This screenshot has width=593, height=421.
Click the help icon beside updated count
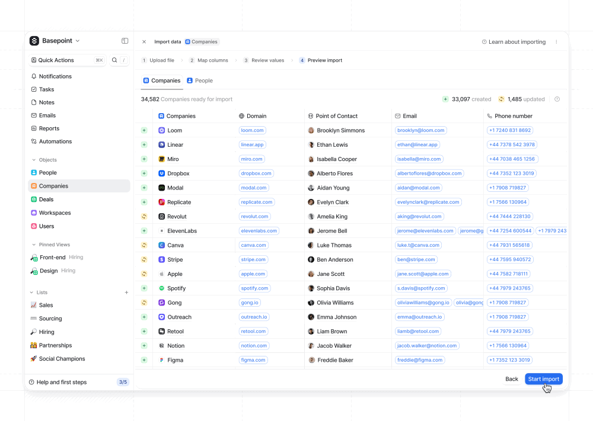coord(557,99)
